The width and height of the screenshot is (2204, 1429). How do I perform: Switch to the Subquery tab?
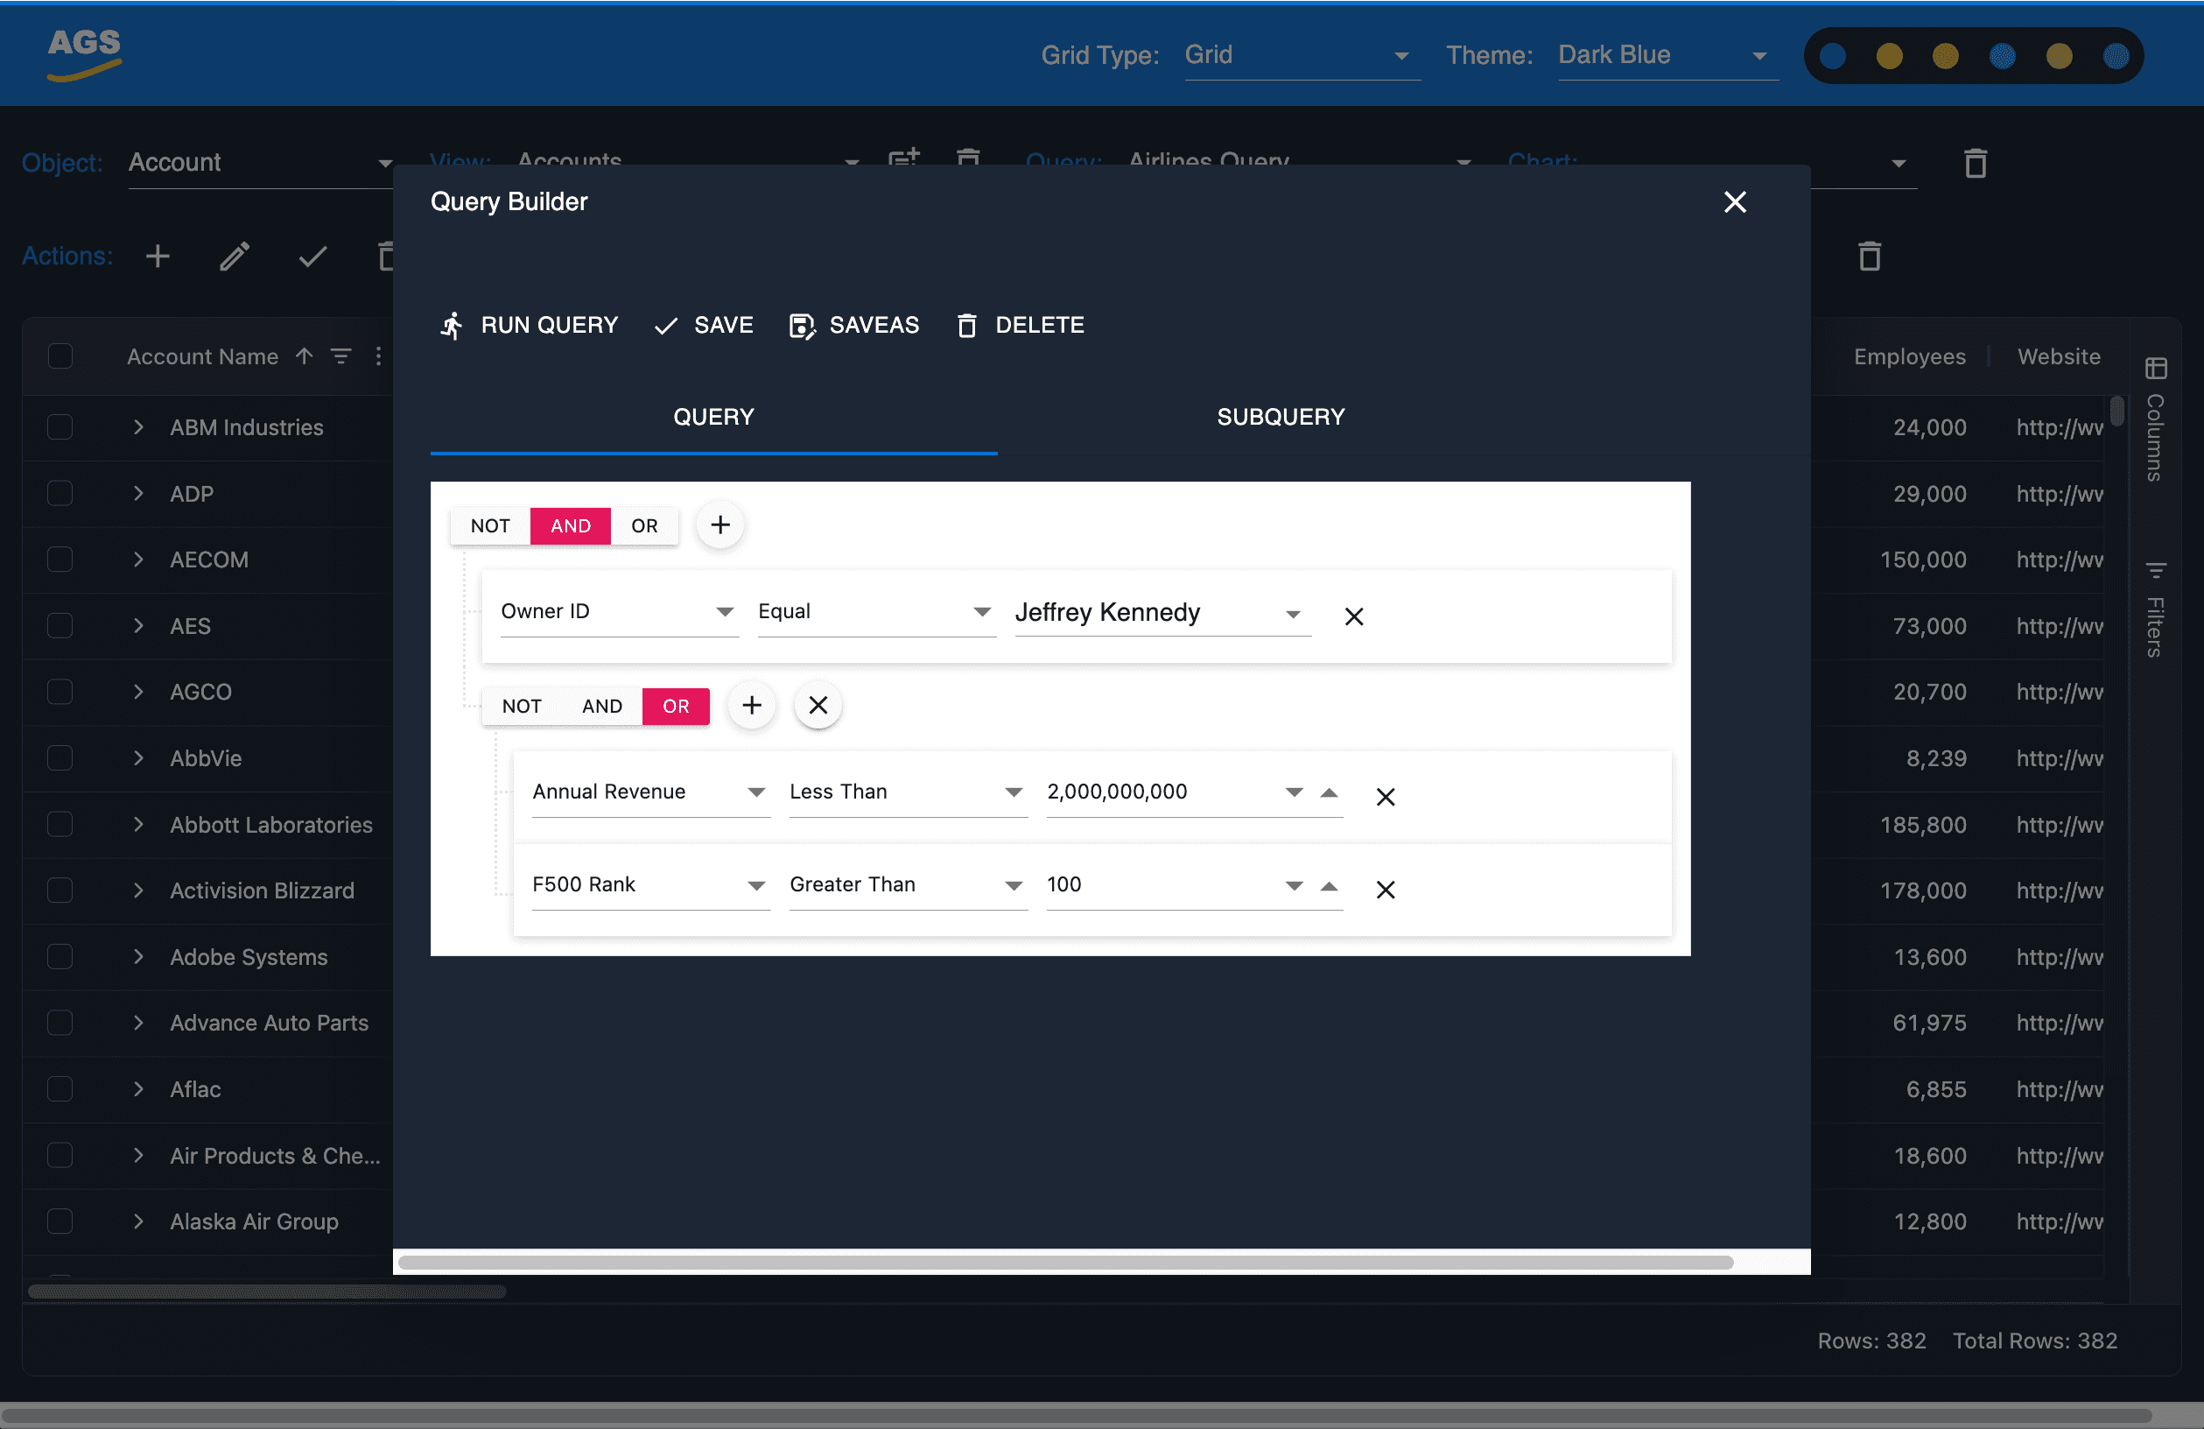coord(1281,417)
